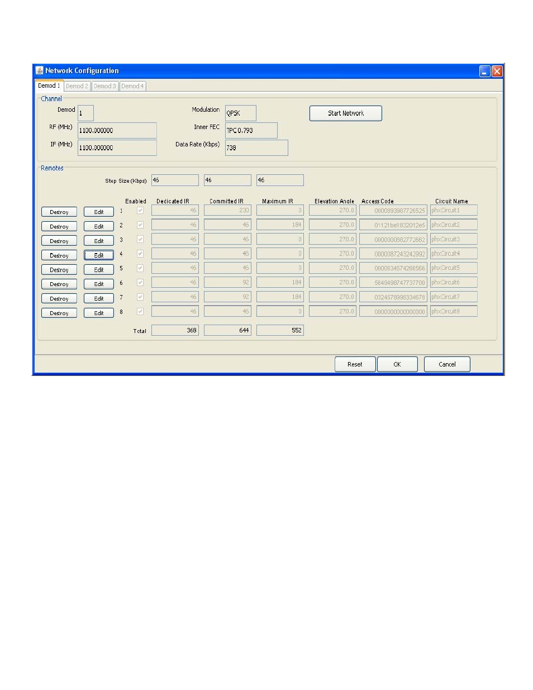Click Access Code field for remote 6
The width and height of the screenshot is (533, 690).
click(393, 283)
